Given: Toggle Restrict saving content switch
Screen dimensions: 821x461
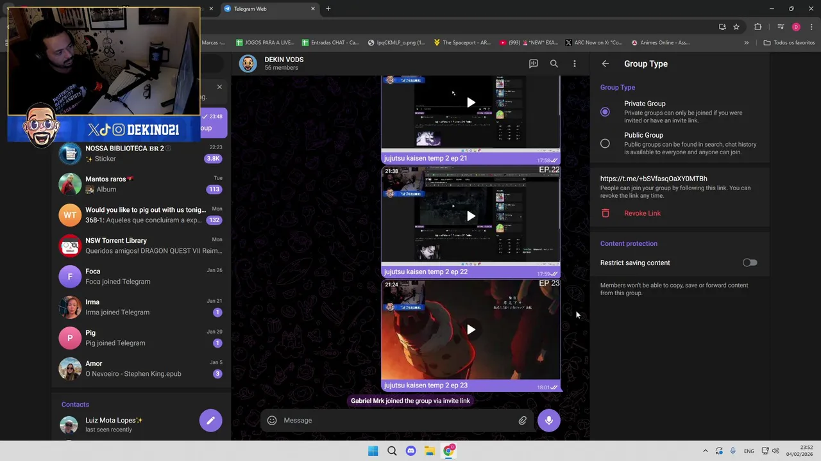Looking at the screenshot, I should 750,263.
